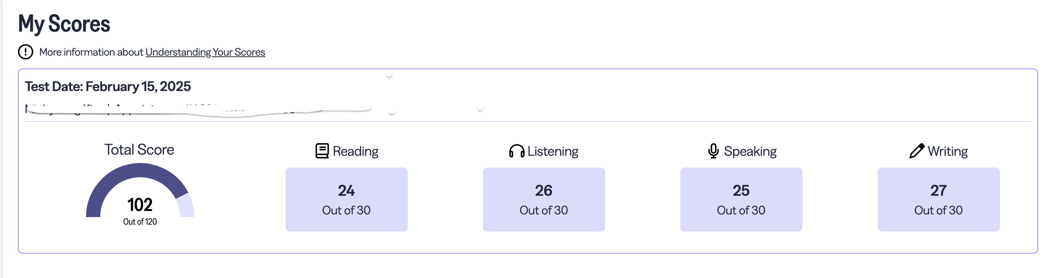1053x278 pixels.
Task: Select the Listening score card showing 26
Action: (544, 199)
